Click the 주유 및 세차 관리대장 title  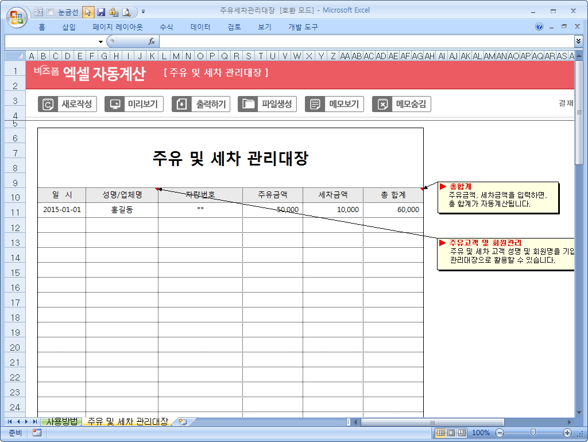[230, 158]
